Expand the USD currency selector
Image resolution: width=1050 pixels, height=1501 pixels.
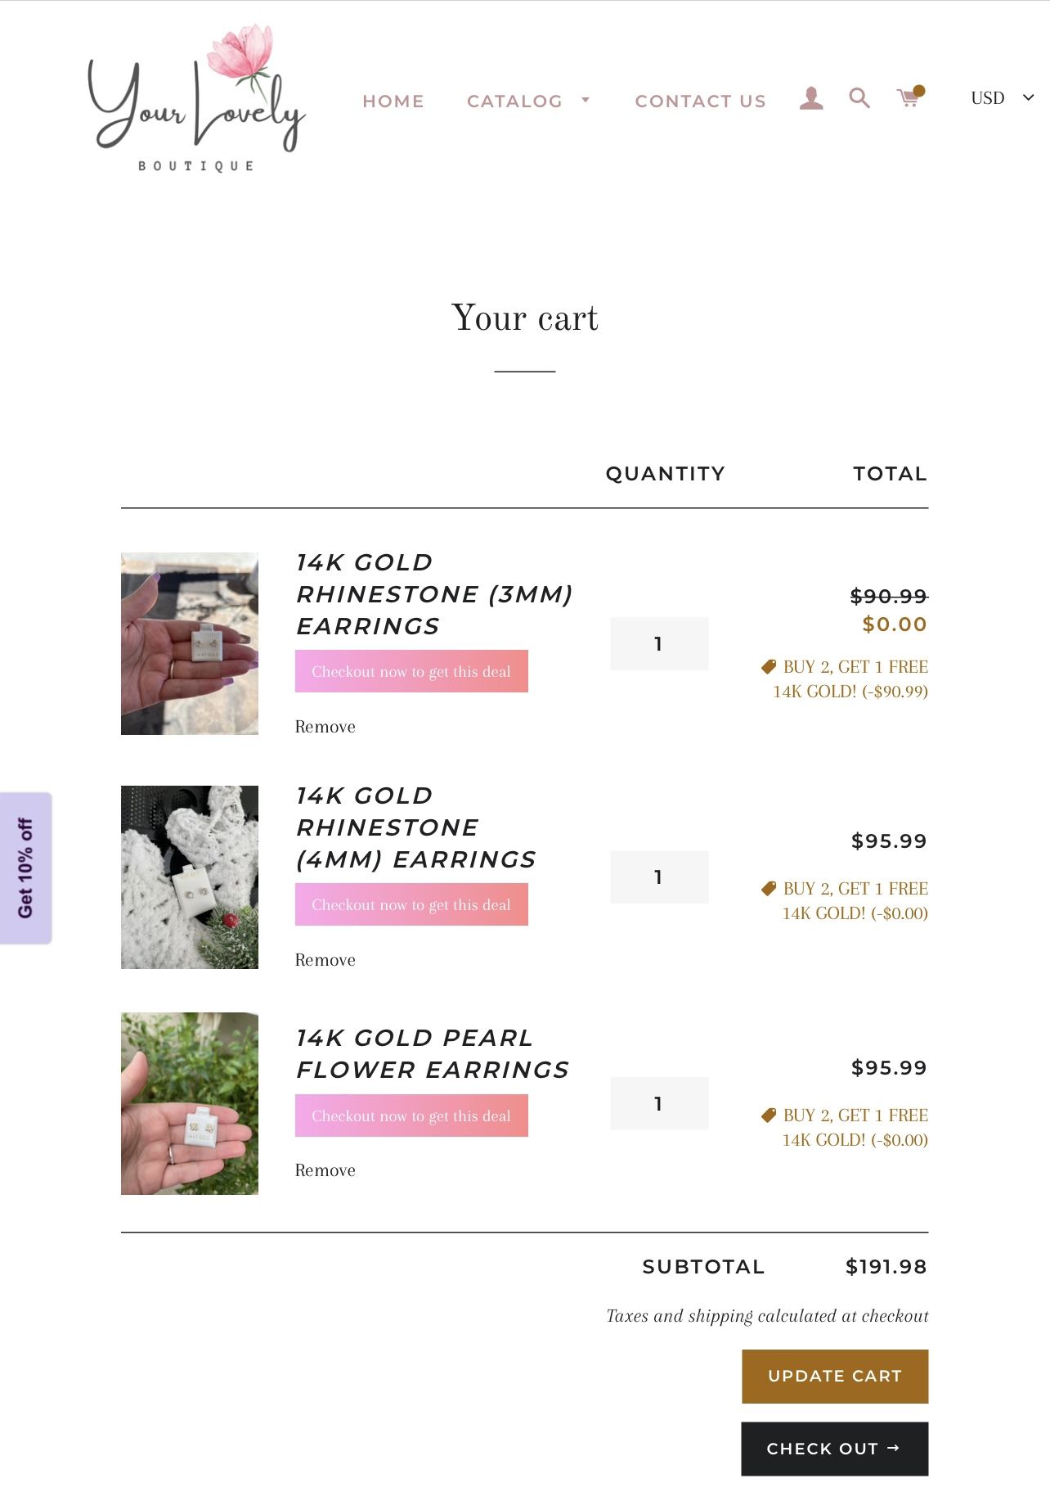coord(1002,98)
